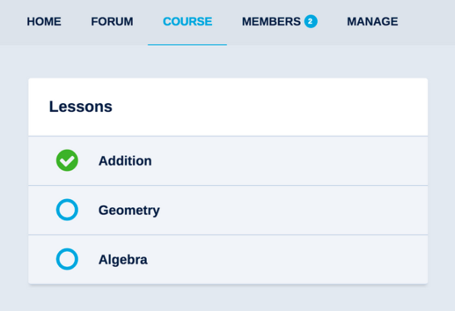Open the FORUM tab
Screen dimensions: 455x311
(x=112, y=22)
